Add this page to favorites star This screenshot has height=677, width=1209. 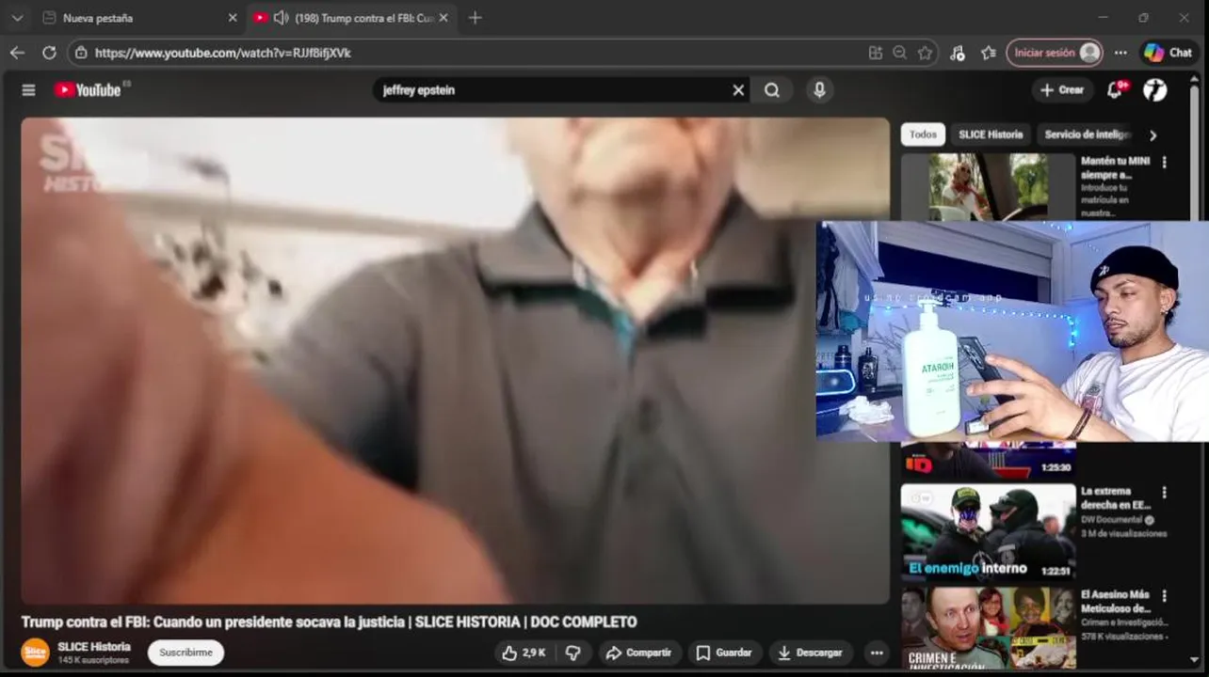click(926, 54)
